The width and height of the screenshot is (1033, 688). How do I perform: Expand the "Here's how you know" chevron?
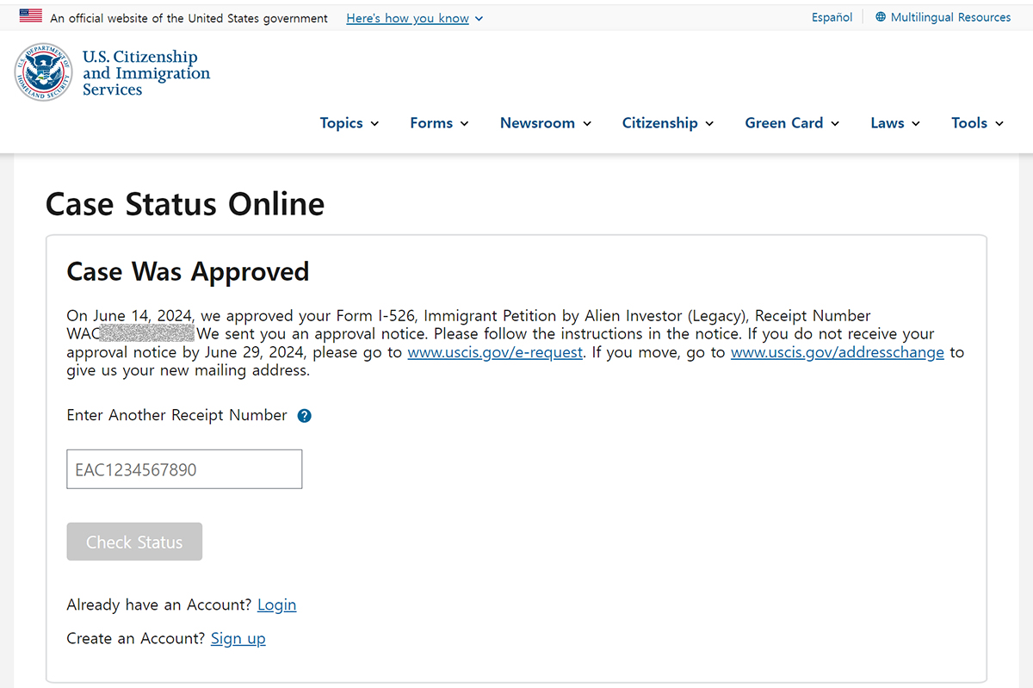(479, 18)
